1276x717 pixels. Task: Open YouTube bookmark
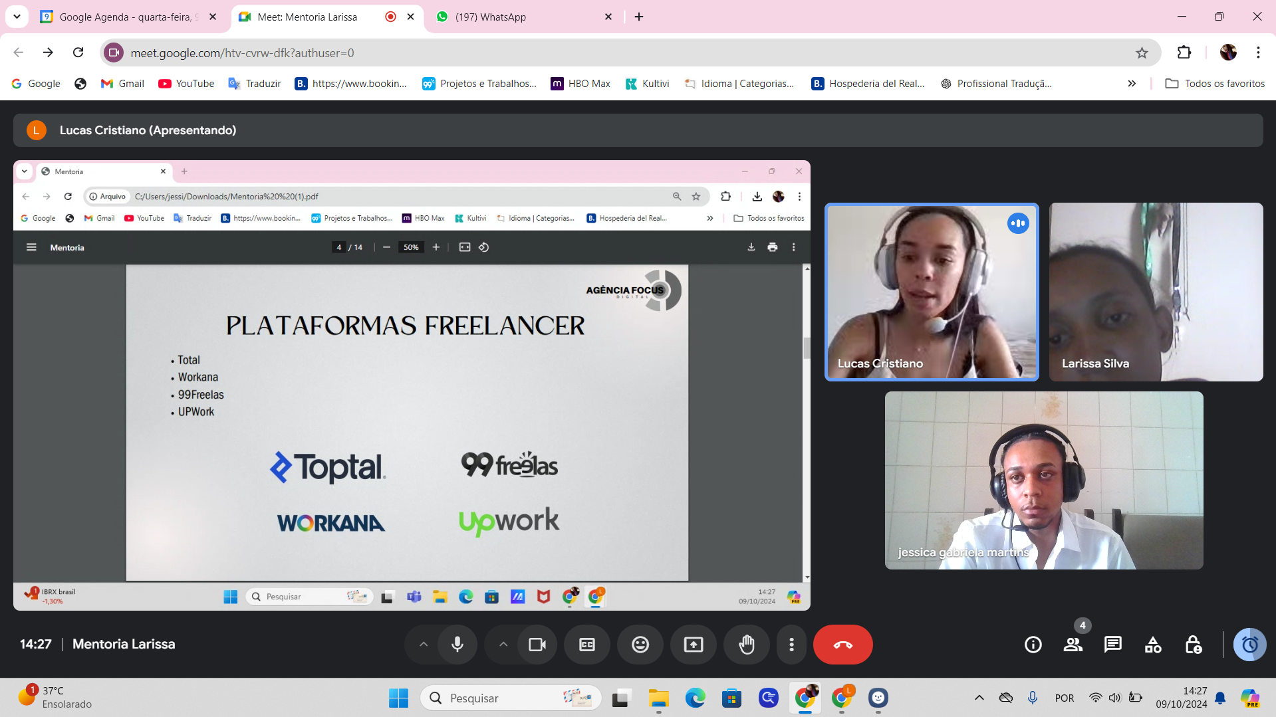coord(186,84)
